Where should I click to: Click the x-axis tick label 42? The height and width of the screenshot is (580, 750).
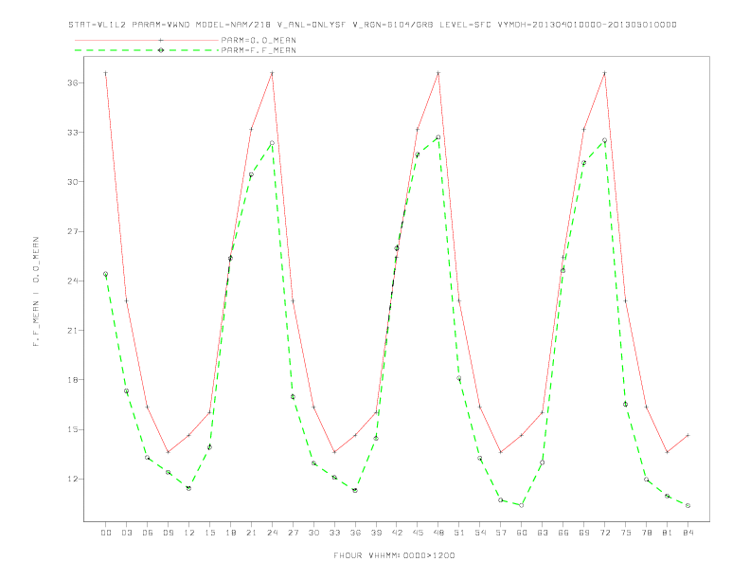click(x=397, y=533)
